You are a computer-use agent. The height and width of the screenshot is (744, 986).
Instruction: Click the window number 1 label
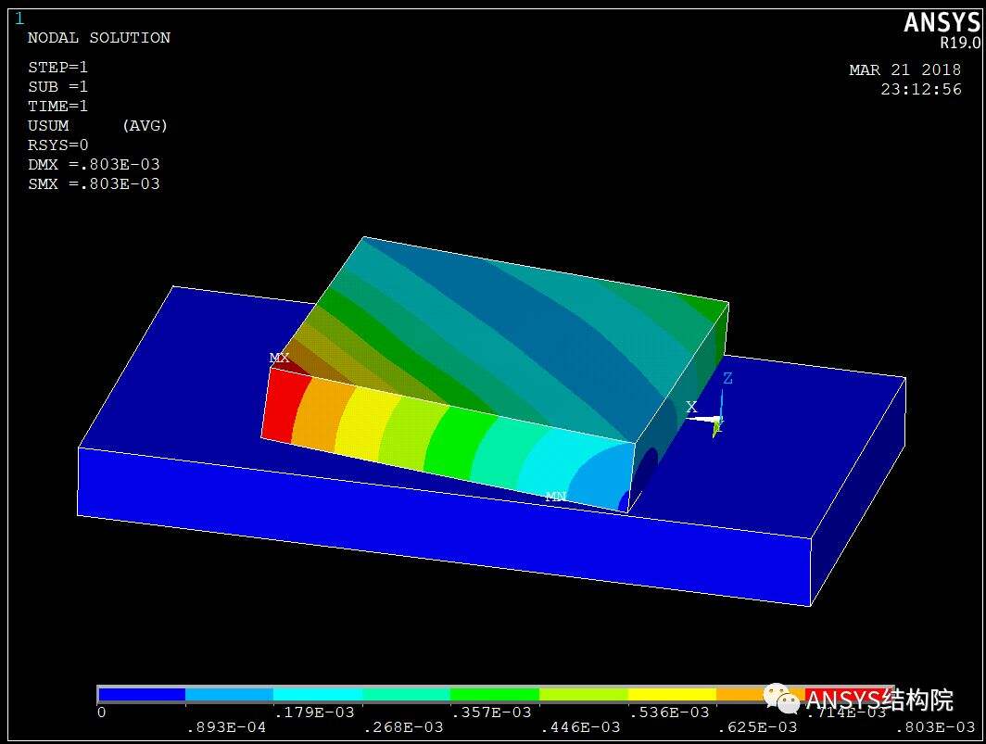coord(19,19)
